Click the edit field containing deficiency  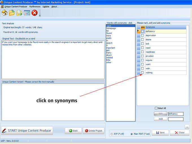click(176, 114)
